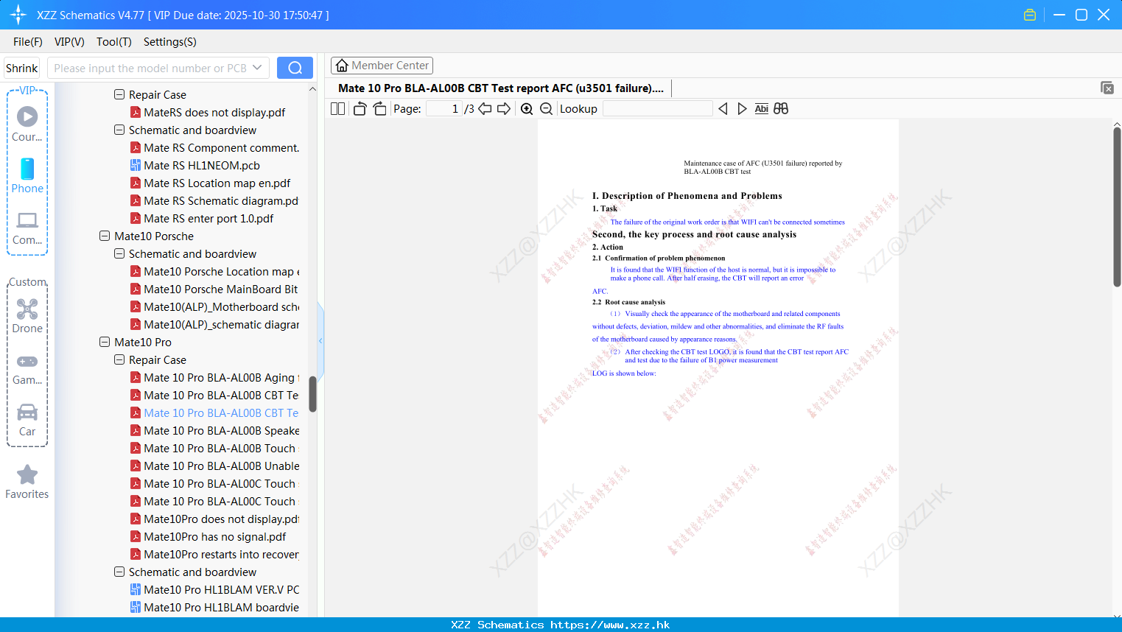Viewport: 1122px width, 632px height.
Task: Open Mate10 Porsche Location map file
Action: click(x=221, y=272)
